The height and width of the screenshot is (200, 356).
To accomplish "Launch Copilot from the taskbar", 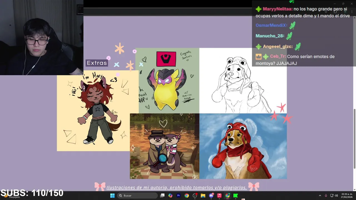I will click(x=170, y=196).
